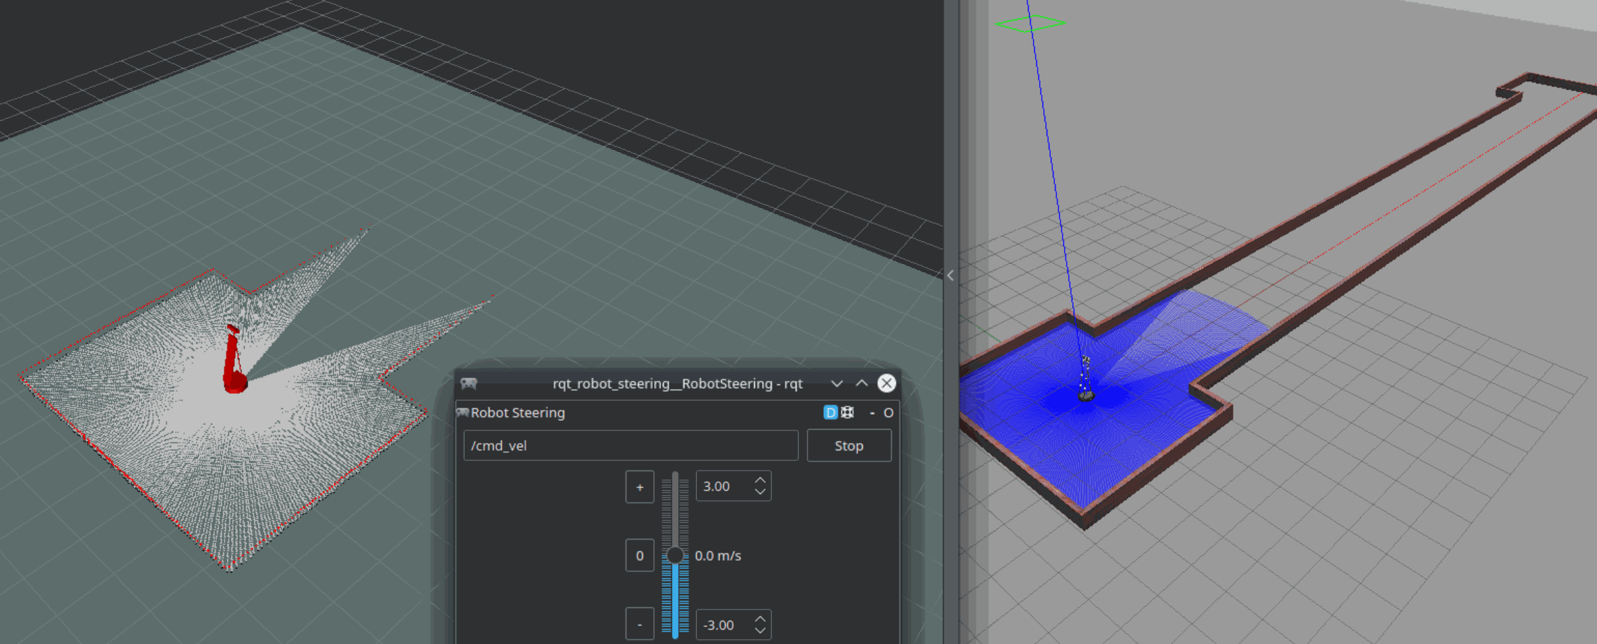Click the O button in Robot Steering header
This screenshot has height=644, width=1597.
(x=888, y=413)
